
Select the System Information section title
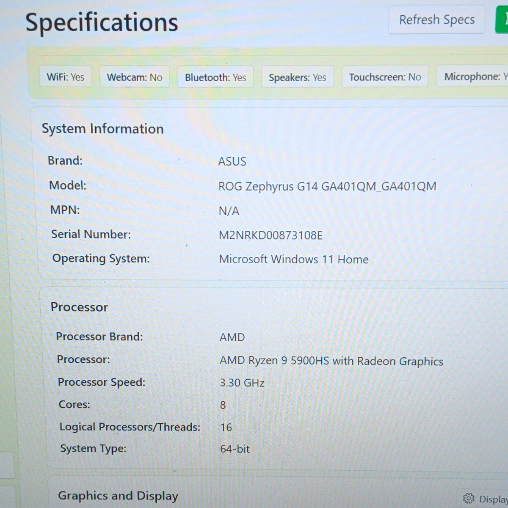click(x=102, y=129)
